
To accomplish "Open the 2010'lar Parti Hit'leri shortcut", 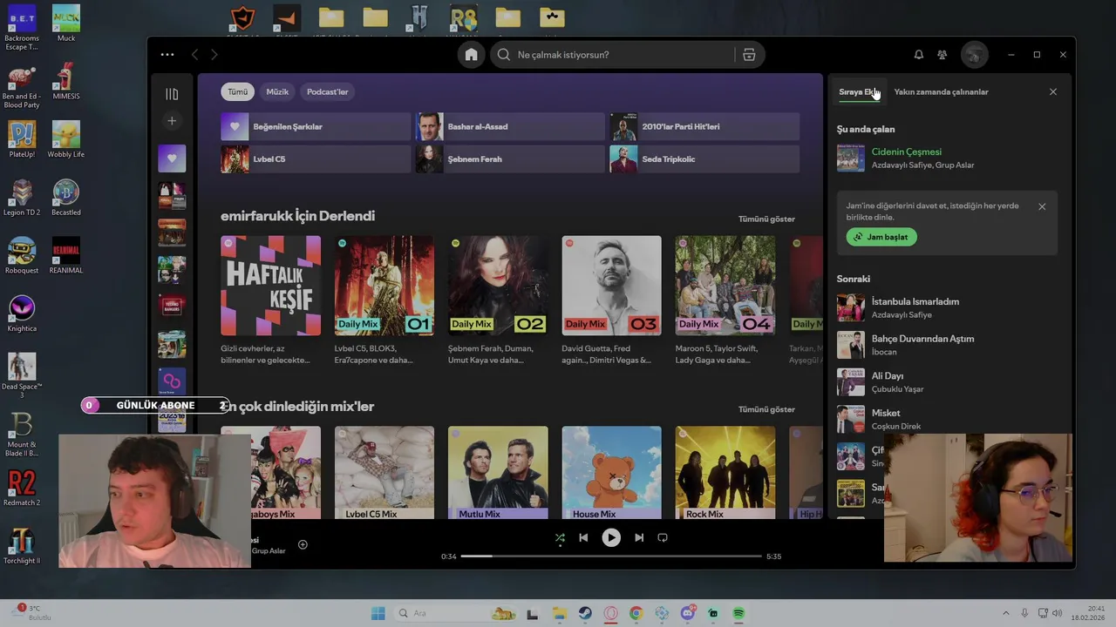I will (704, 126).
